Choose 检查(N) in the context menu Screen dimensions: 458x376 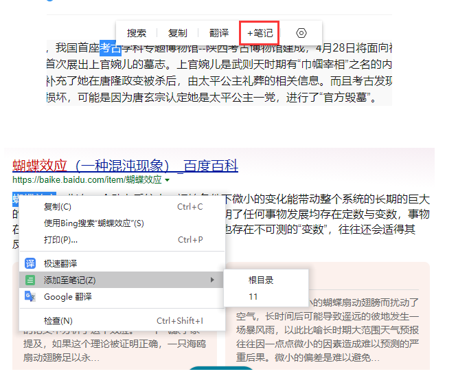pos(122,321)
